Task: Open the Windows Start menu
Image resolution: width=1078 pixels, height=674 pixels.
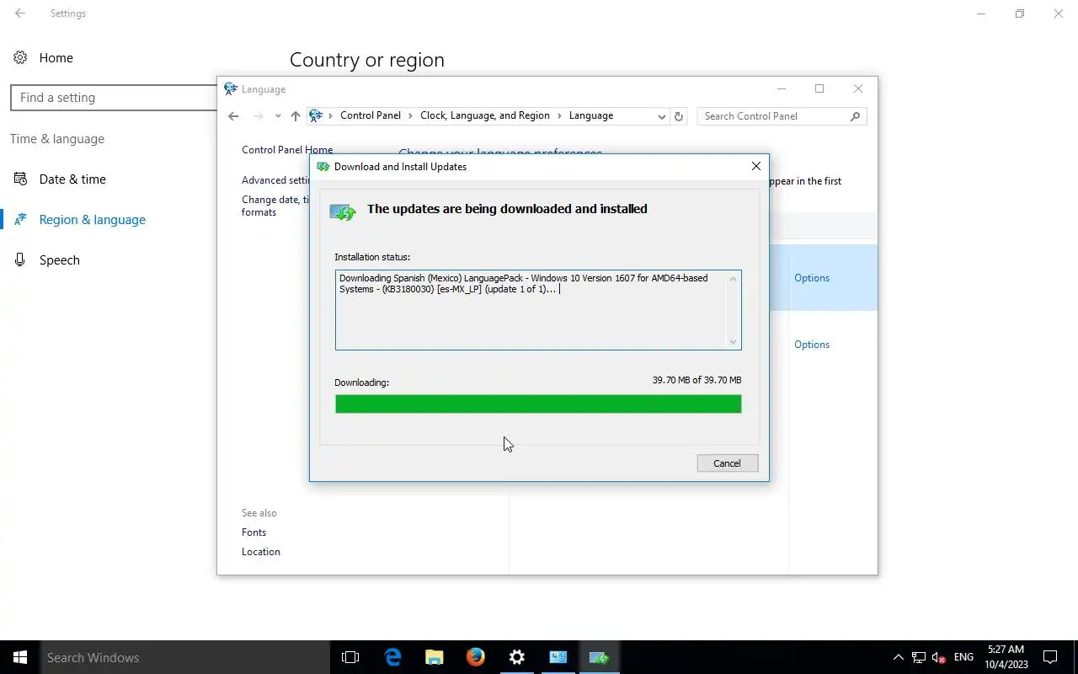Action: [x=20, y=657]
